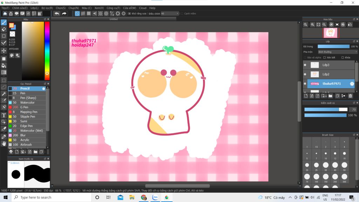Open the Pha trộn blend mode dropdown
This screenshot has height=202, width=359.
pyautogui.click(x=338, y=52)
